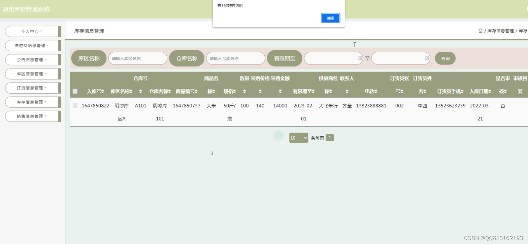Sort table by 库区名称 column
The height and width of the screenshot is (244, 528).
(131, 91)
